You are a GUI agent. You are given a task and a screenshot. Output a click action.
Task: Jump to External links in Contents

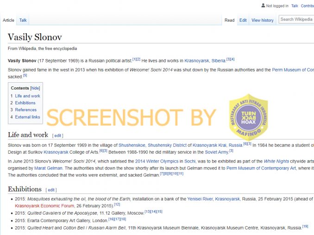27,117
